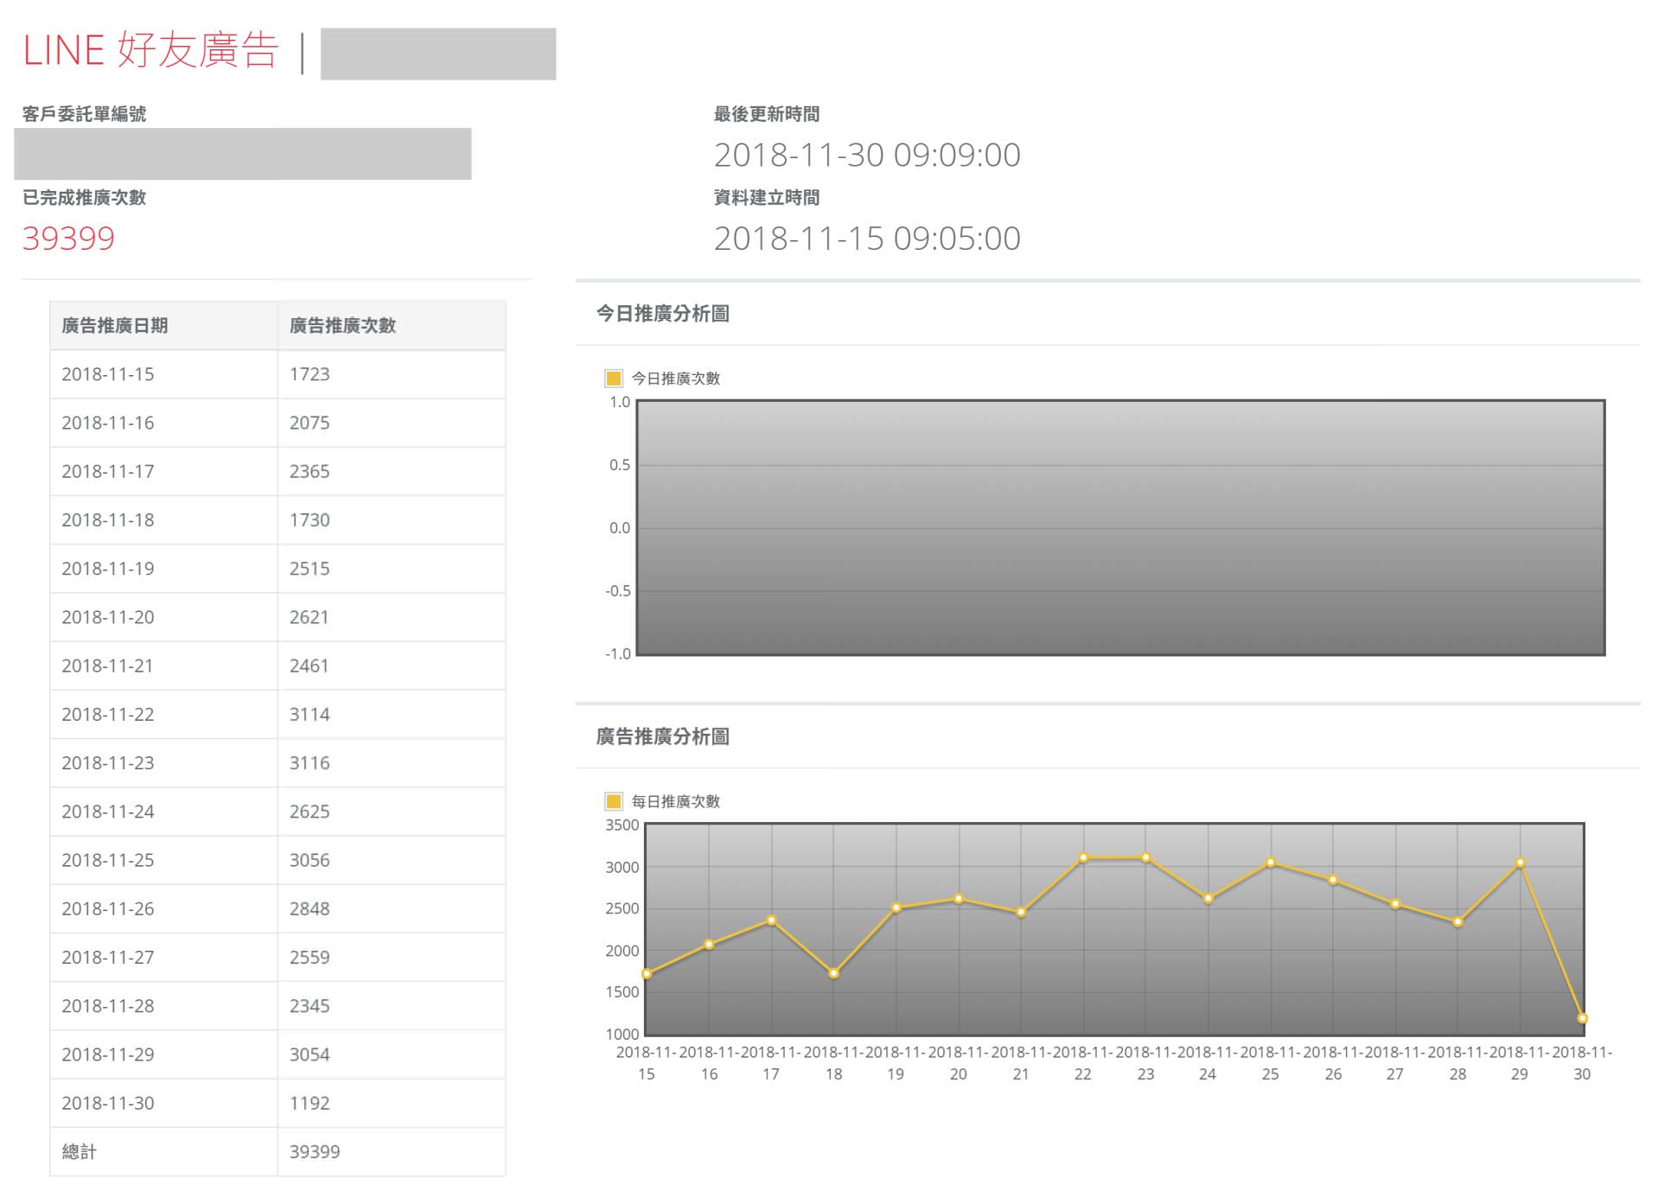The width and height of the screenshot is (1658, 1204).
Task: Click the LINE 好友廣告 page title
Action: [151, 51]
